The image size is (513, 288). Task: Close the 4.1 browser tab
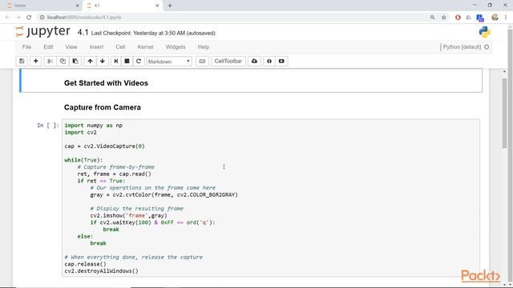click(157, 6)
